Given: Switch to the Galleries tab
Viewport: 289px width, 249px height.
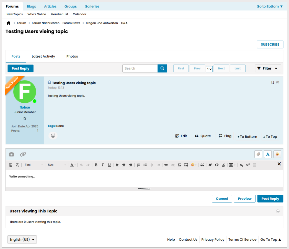Looking at the screenshot, I should point(92,6).
